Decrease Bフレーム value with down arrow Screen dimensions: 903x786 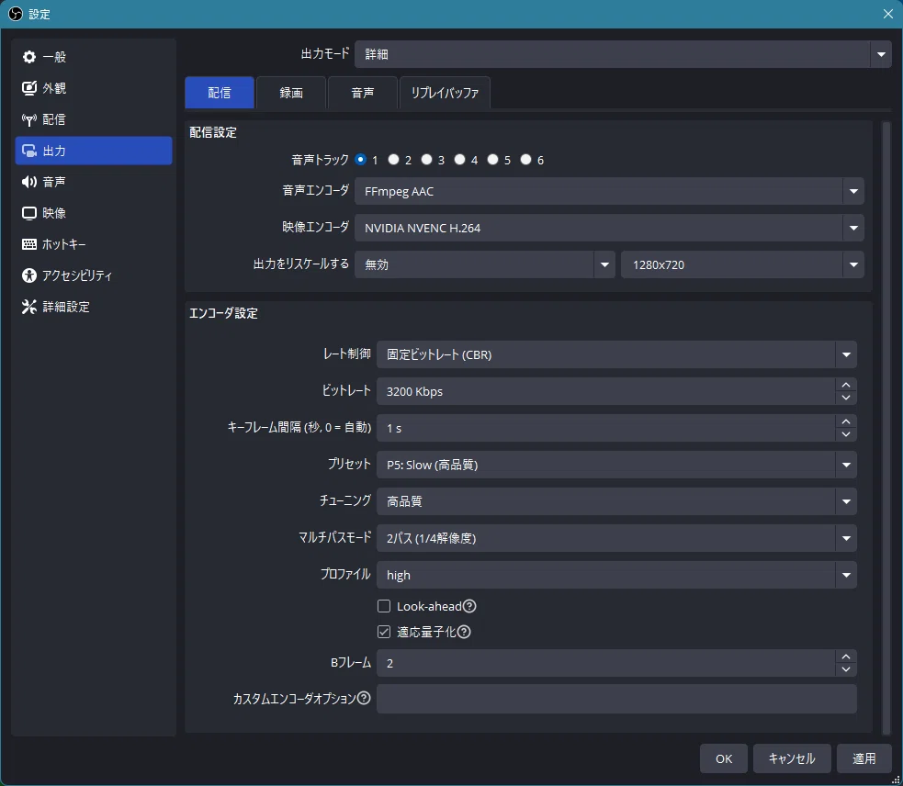coord(846,669)
